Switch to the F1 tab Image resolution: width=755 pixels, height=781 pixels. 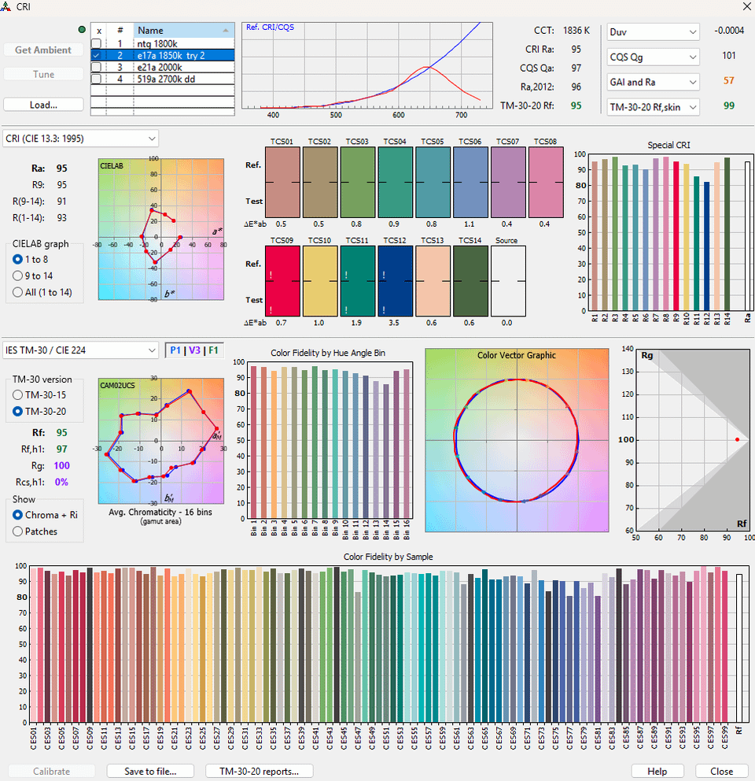pos(214,350)
